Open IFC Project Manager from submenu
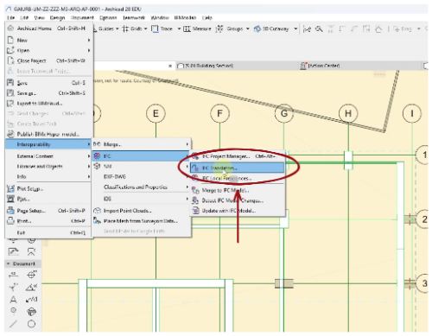The height and width of the screenshot is (336, 432). [x=237, y=156]
